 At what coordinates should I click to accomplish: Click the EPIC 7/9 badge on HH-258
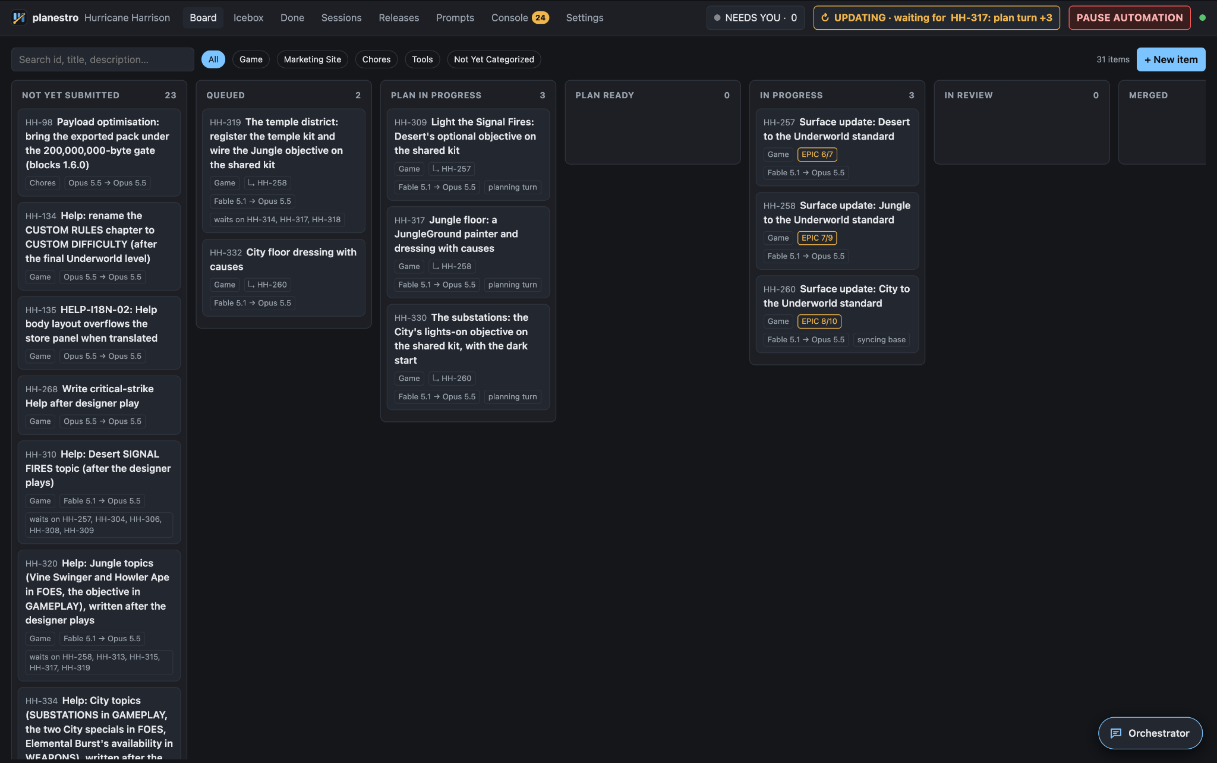pyautogui.click(x=817, y=238)
